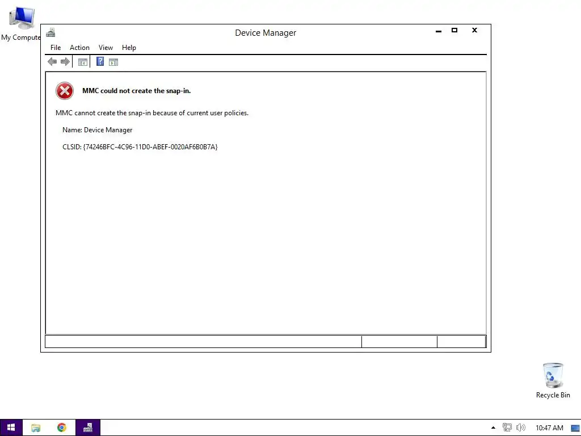
Task: Show hidden tray icons arrow
Action: click(x=493, y=427)
